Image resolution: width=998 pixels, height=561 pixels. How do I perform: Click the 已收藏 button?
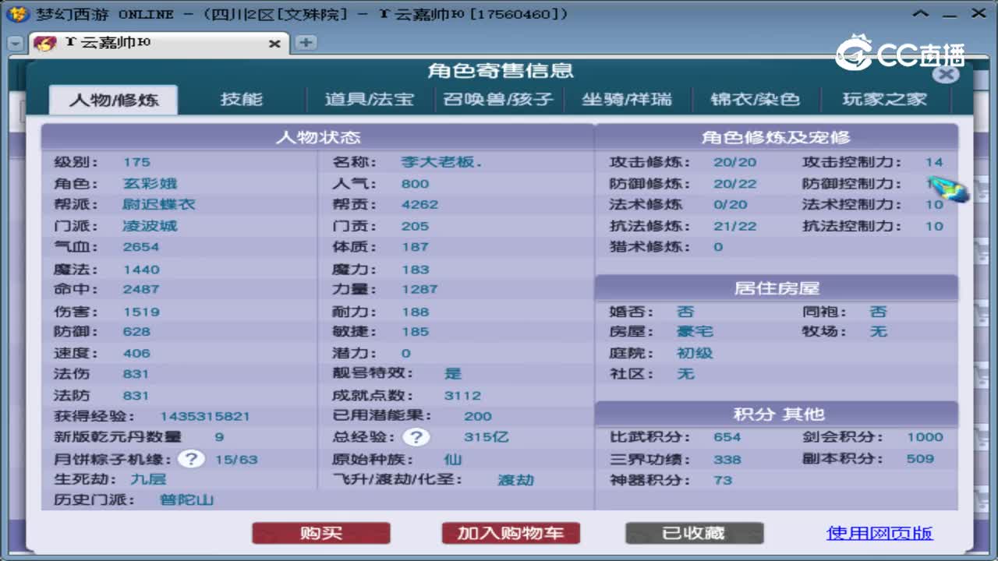pos(694,533)
